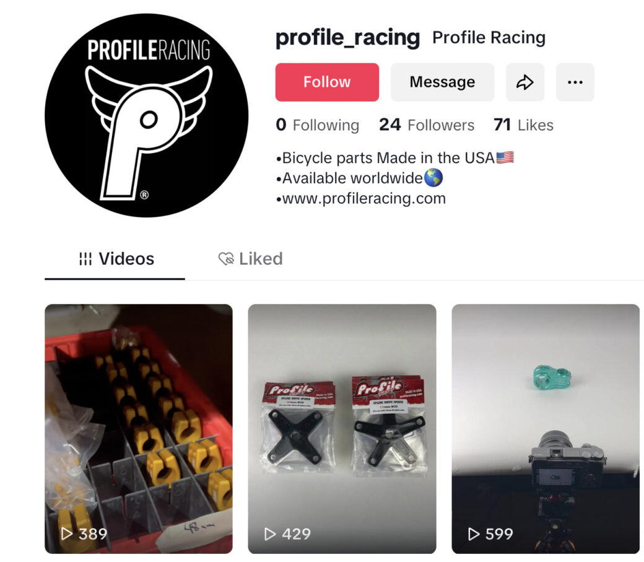Click the heart icon beside Liked

click(226, 259)
